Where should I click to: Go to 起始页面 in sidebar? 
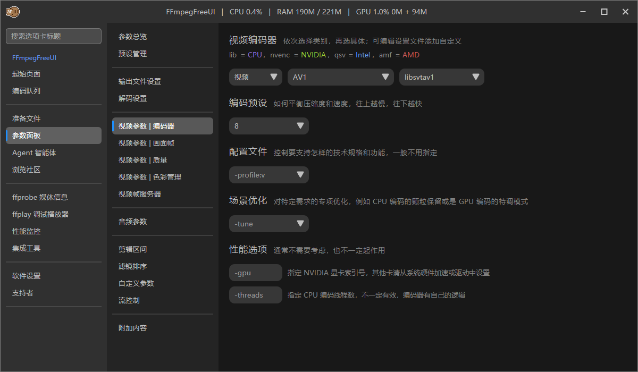pos(54,74)
